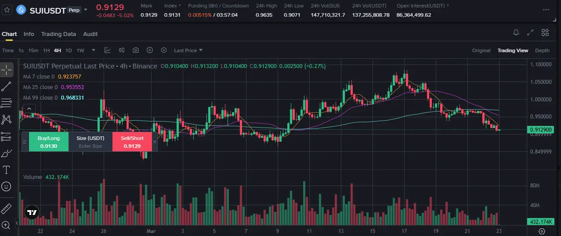
Task: Switch to the Chart tab
Action: pos(9,34)
